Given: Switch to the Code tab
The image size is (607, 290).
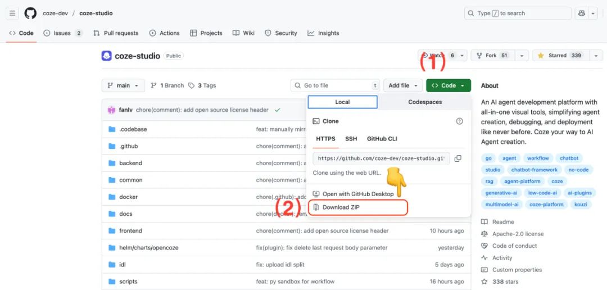Looking at the screenshot, I should [x=22, y=33].
